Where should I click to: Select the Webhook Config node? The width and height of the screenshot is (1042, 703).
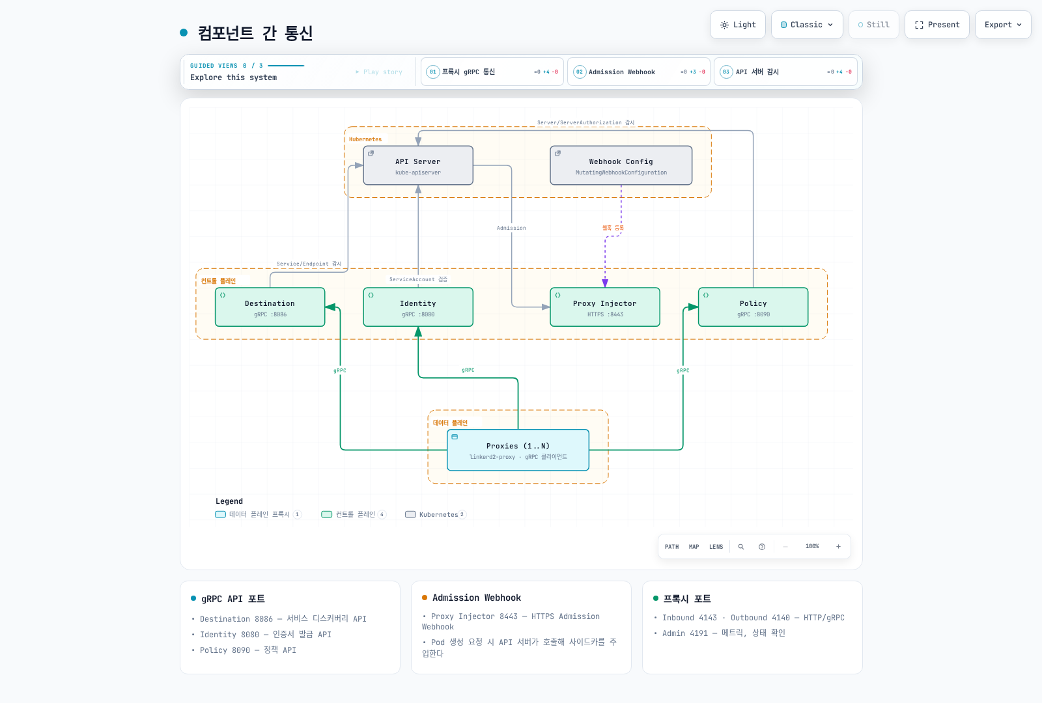621,165
